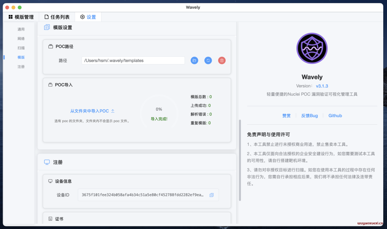Viewport: 387px width, 229px height.
Task: Open the 模版管理 tab
Action: click(21, 17)
